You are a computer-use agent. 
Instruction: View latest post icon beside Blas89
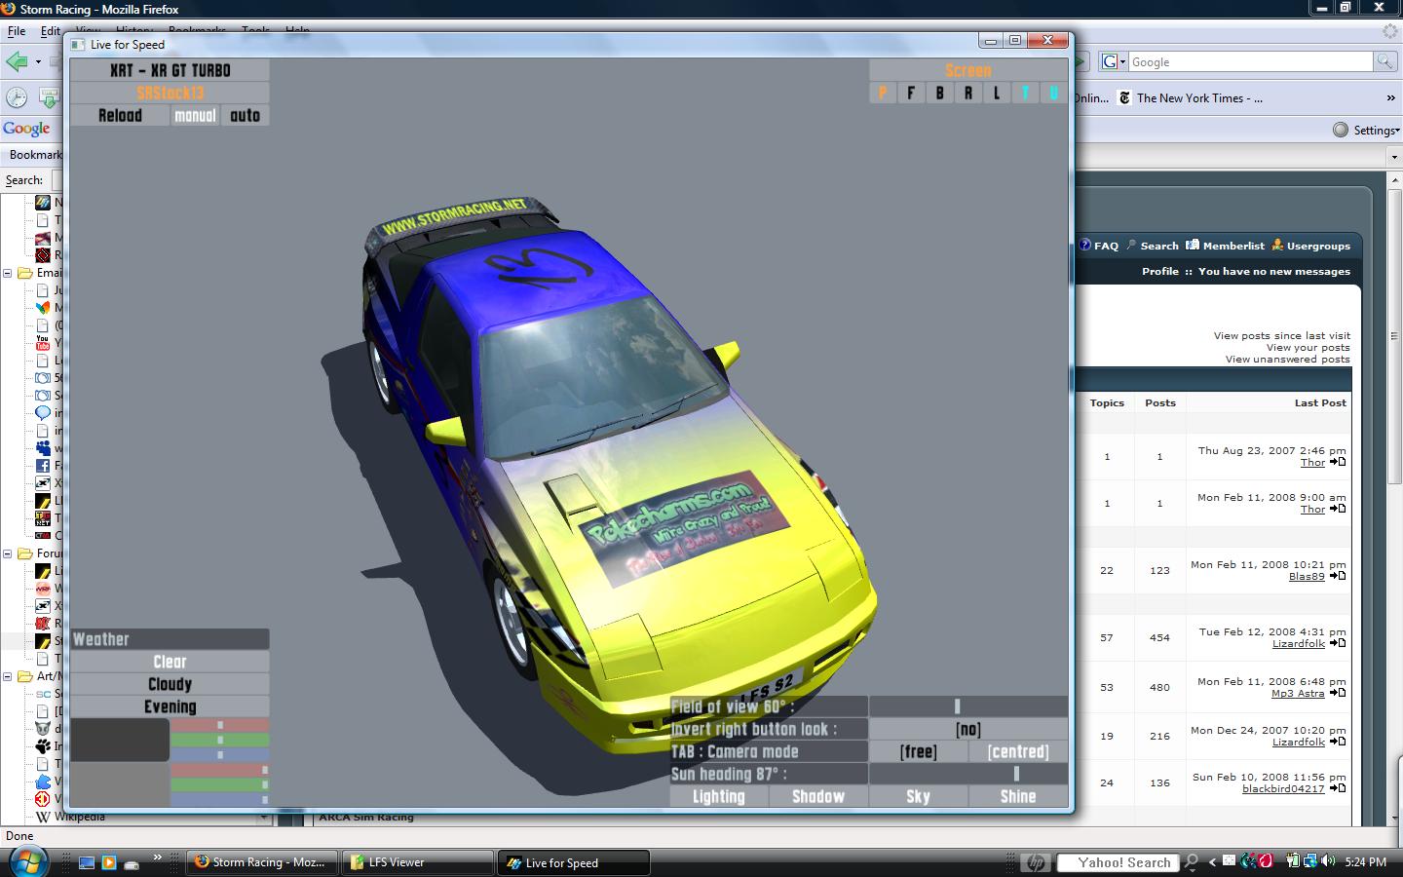(x=1338, y=576)
